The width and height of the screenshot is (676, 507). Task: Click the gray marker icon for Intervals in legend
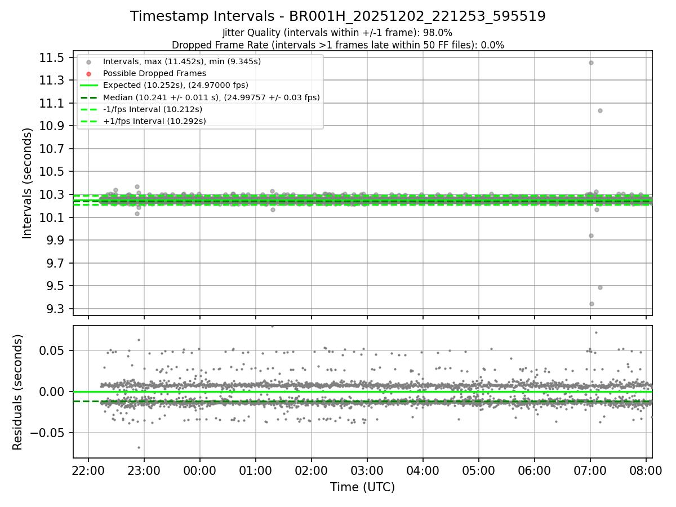tap(88, 62)
